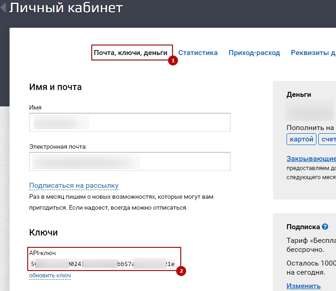Switch to the Статистика tab

coord(198,53)
